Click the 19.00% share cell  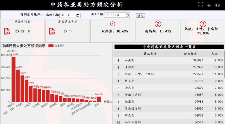click(x=218, y=60)
